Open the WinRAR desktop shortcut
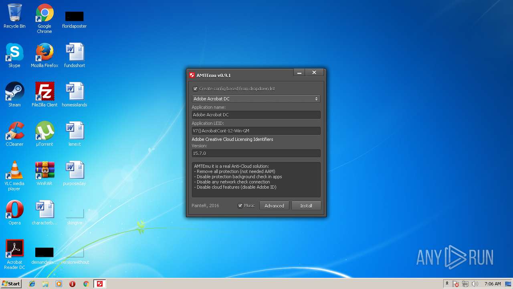The height and width of the screenshot is (289, 513). [x=44, y=173]
